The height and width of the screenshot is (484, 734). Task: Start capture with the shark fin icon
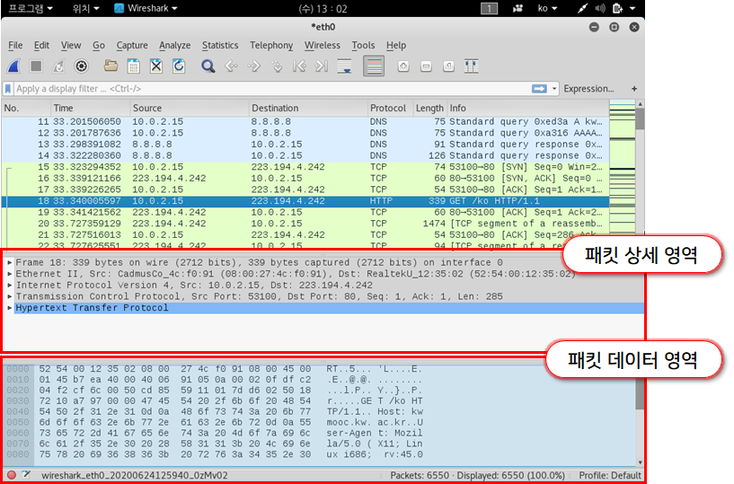coord(13,66)
